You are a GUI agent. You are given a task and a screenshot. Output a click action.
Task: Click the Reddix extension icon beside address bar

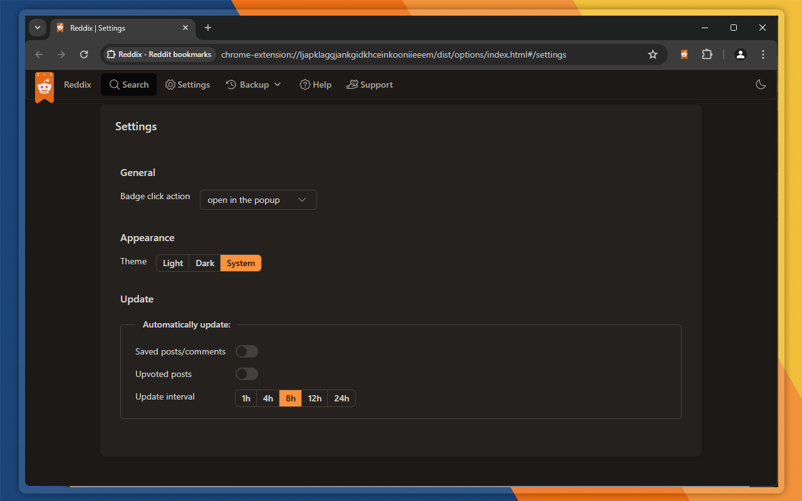684,54
